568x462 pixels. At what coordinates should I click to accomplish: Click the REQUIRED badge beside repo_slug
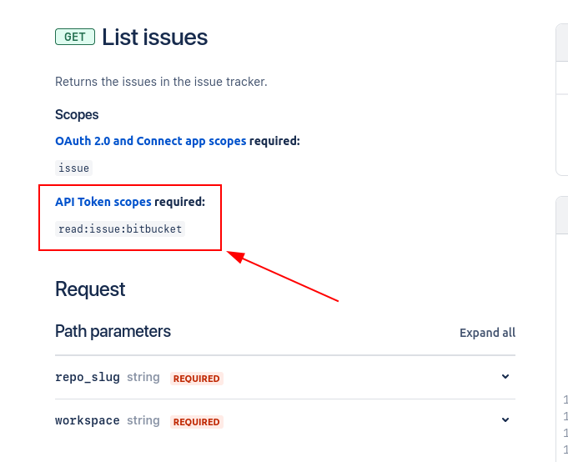pyautogui.click(x=197, y=379)
